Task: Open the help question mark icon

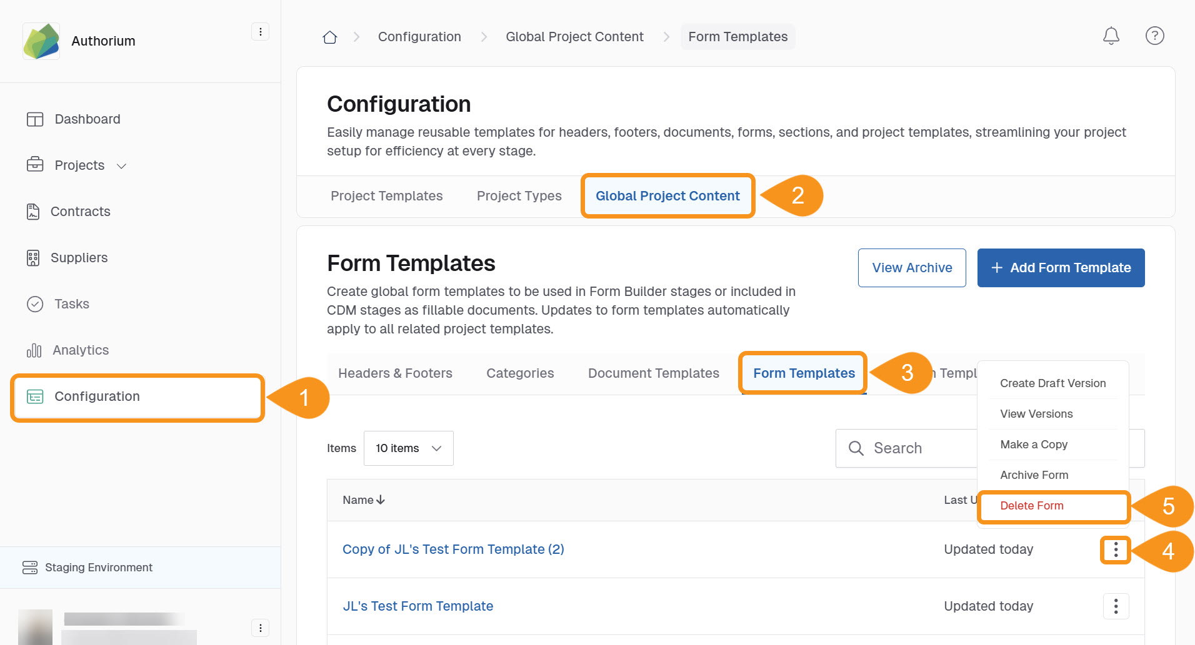Action: [x=1154, y=36]
